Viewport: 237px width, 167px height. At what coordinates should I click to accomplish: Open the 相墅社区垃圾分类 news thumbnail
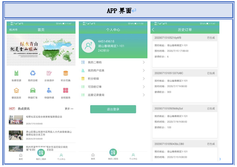(x=16, y=120)
